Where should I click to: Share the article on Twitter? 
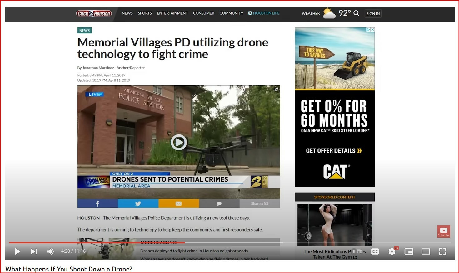138,204
